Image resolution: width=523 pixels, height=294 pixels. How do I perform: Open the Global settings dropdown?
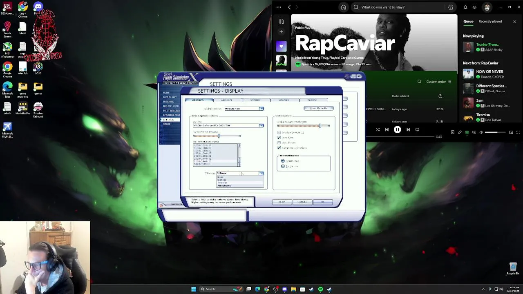tap(244, 109)
